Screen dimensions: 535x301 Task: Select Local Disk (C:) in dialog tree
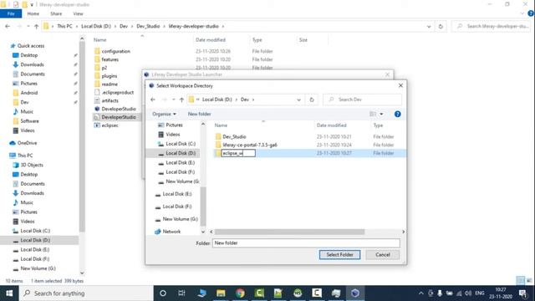click(x=181, y=144)
